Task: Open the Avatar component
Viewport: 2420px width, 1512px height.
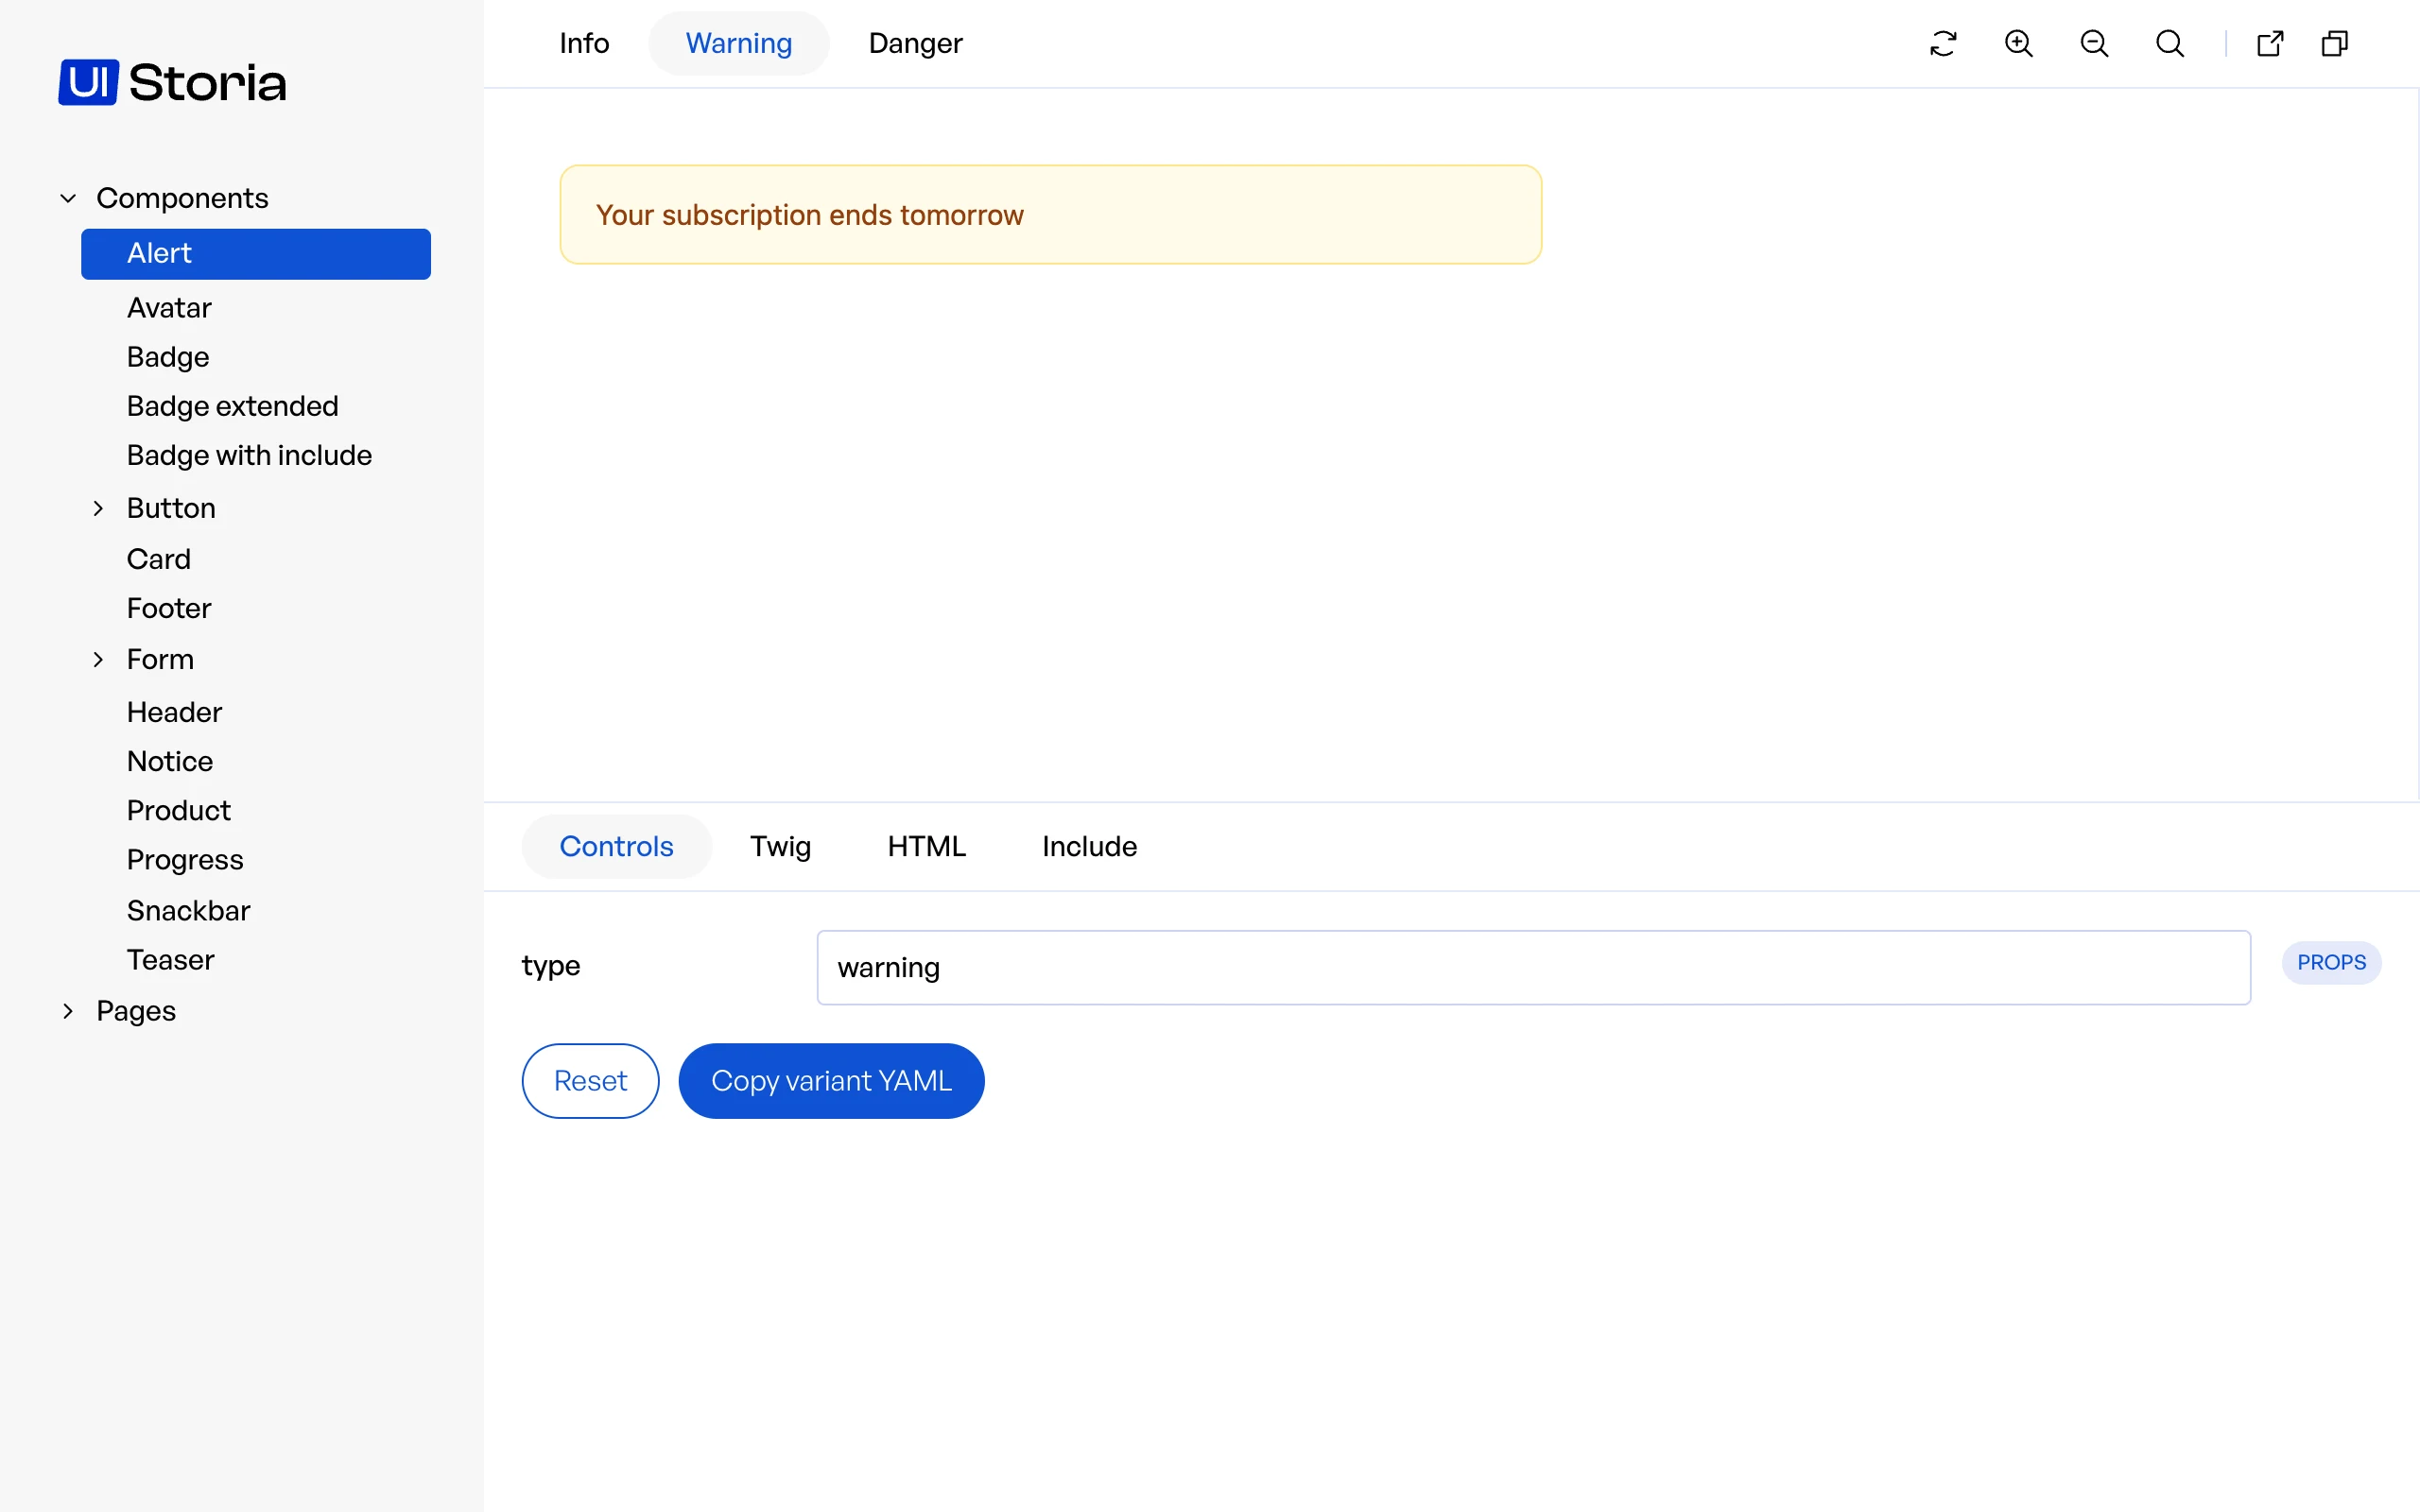Action: tap(169, 308)
